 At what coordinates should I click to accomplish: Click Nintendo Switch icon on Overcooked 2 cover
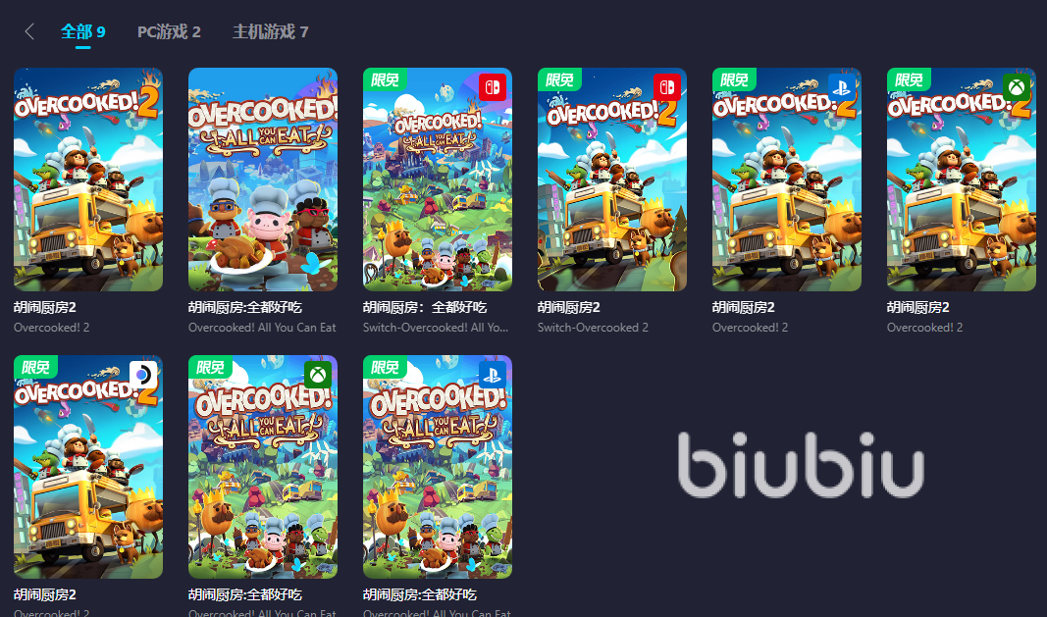[667, 87]
